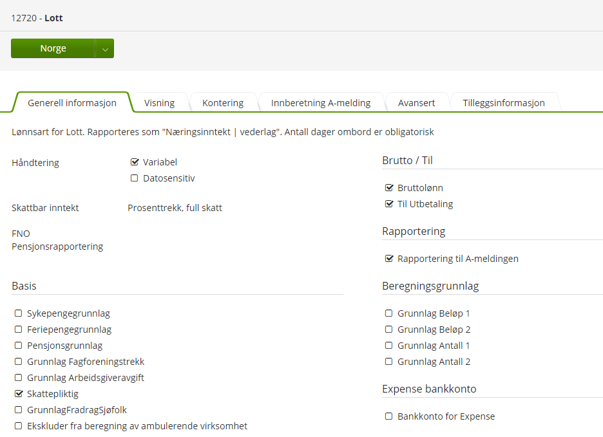Viewport: 603px width, 437px height.
Task: Uncheck Til Utbetaling option
Action: pos(389,204)
